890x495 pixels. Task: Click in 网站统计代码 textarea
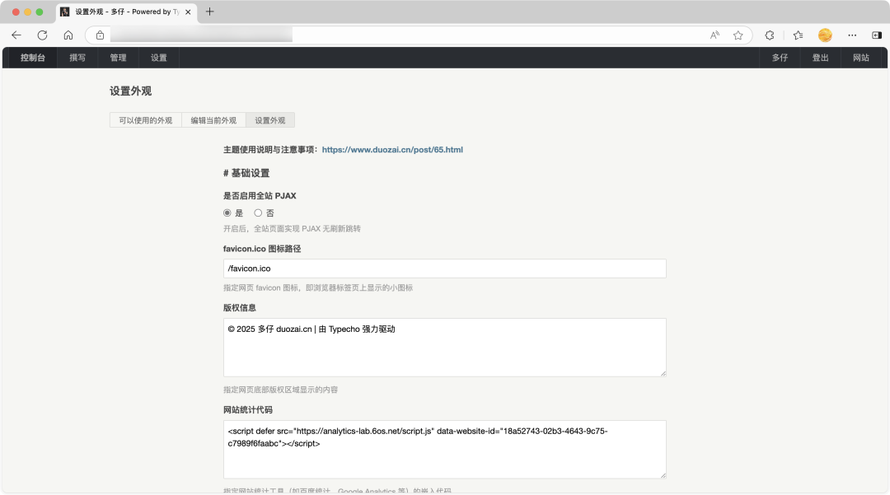[x=444, y=450]
